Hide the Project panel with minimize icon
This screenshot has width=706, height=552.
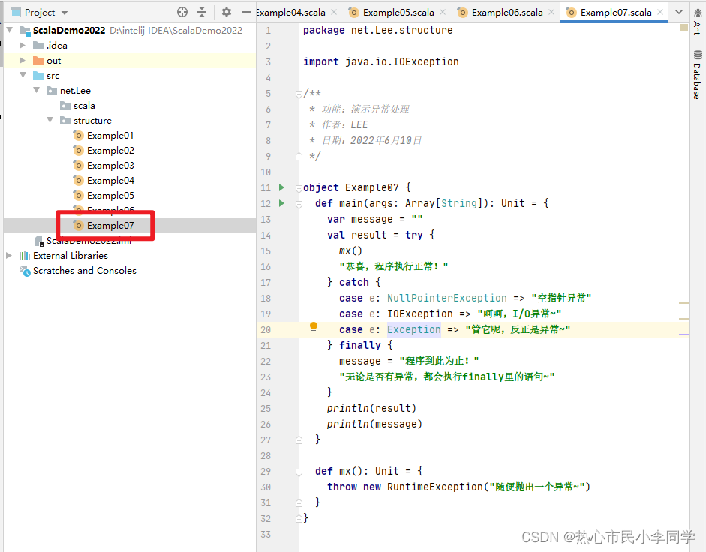(246, 12)
